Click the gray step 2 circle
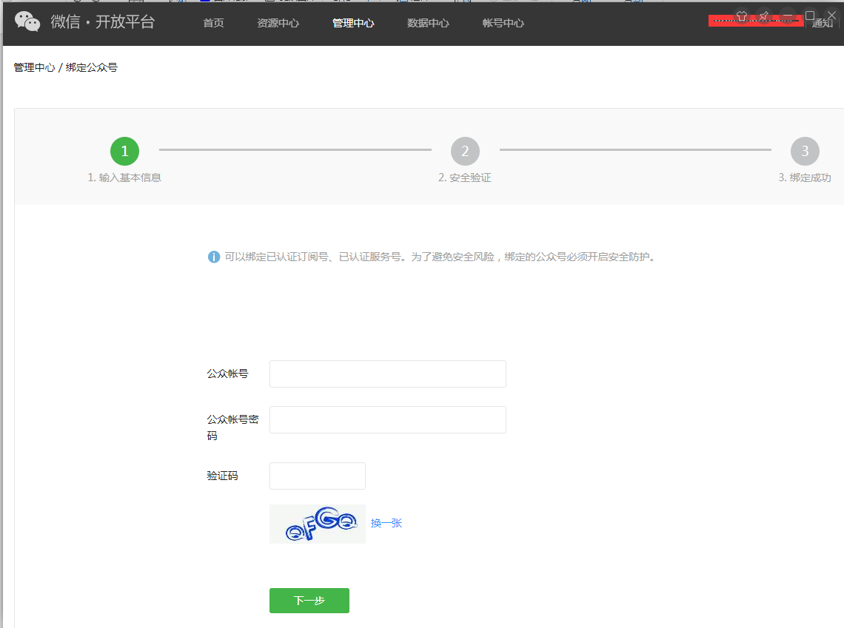The width and height of the screenshot is (844, 628). (465, 152)
